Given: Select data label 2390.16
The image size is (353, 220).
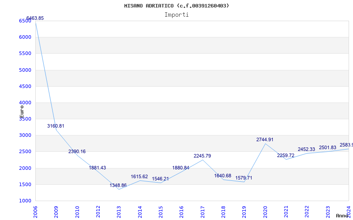Looking at the screenshot, I should [77, 151].
